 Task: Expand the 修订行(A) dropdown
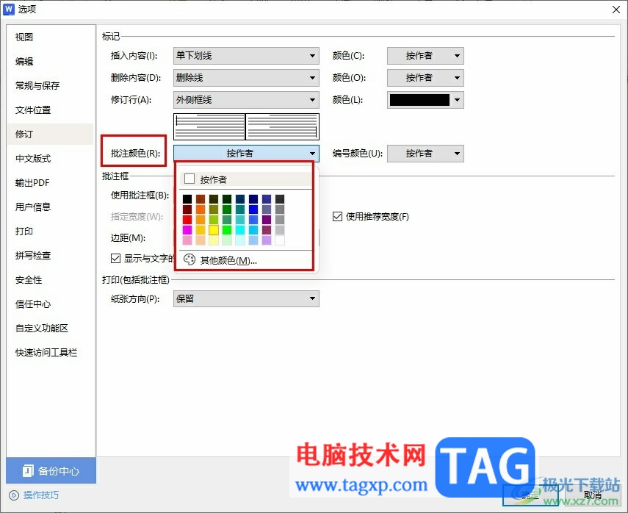[x=246, y=100]
